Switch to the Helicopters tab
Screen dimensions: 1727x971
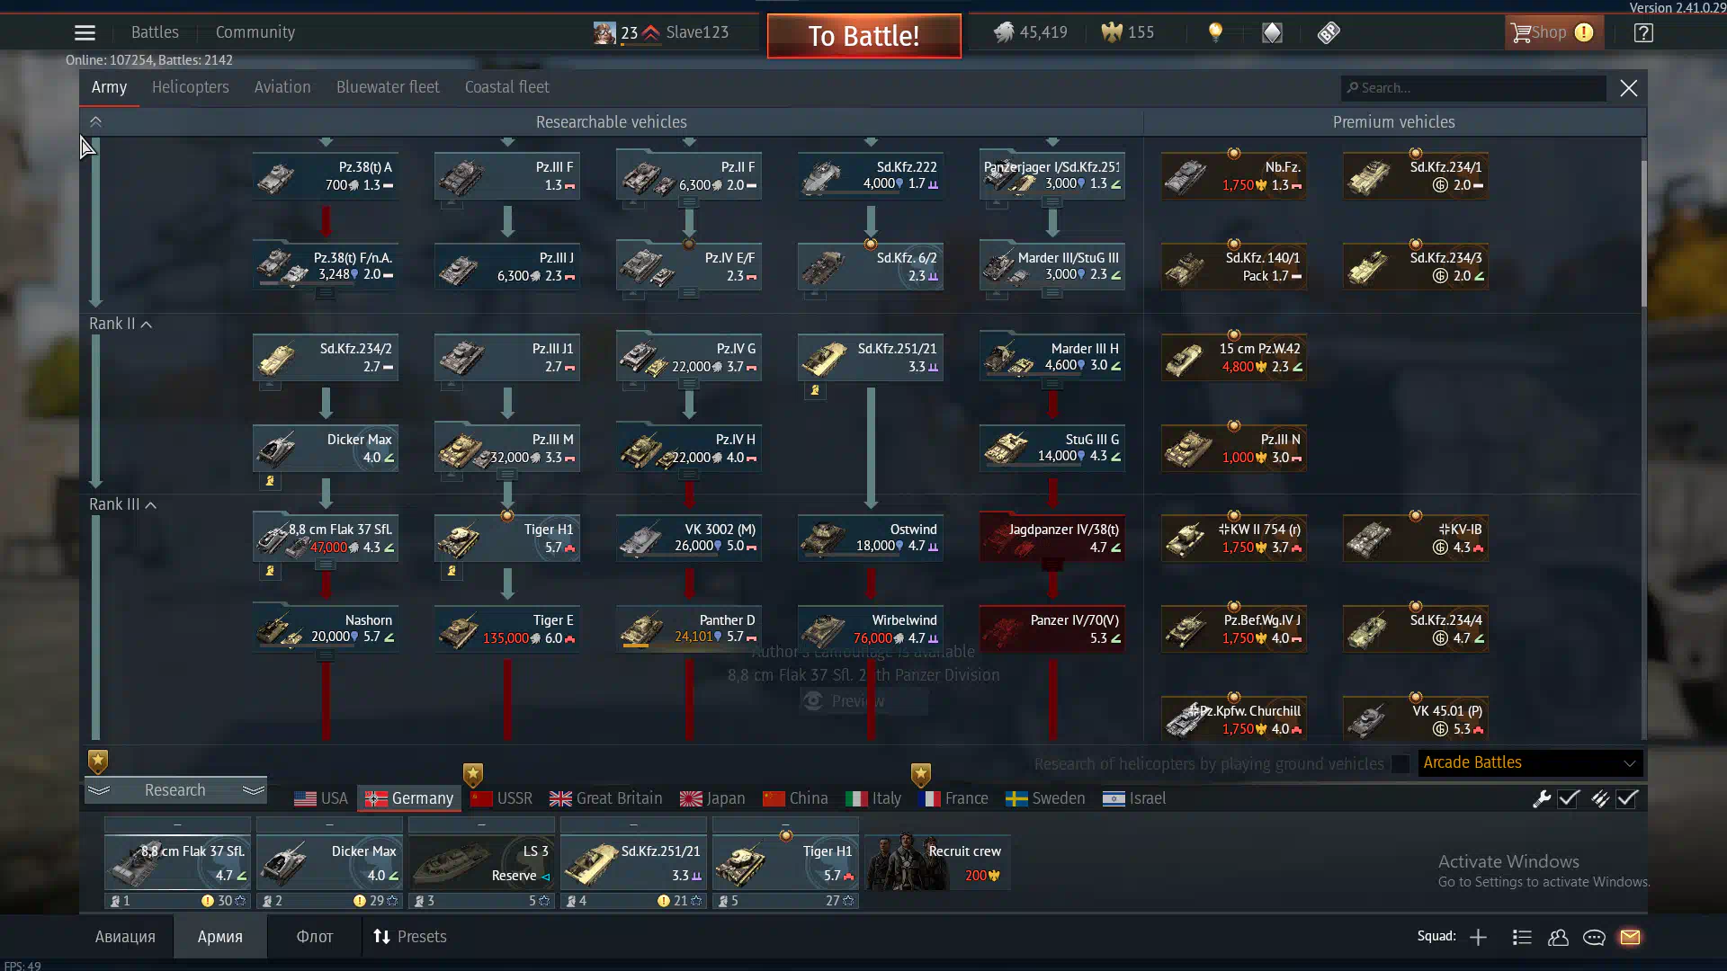click(190, 87)
